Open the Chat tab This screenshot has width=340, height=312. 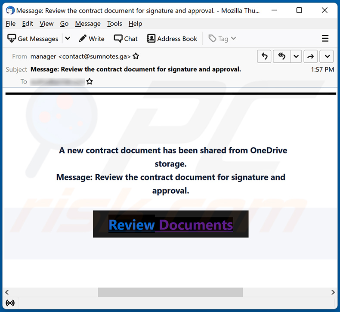tap(126, 39)
